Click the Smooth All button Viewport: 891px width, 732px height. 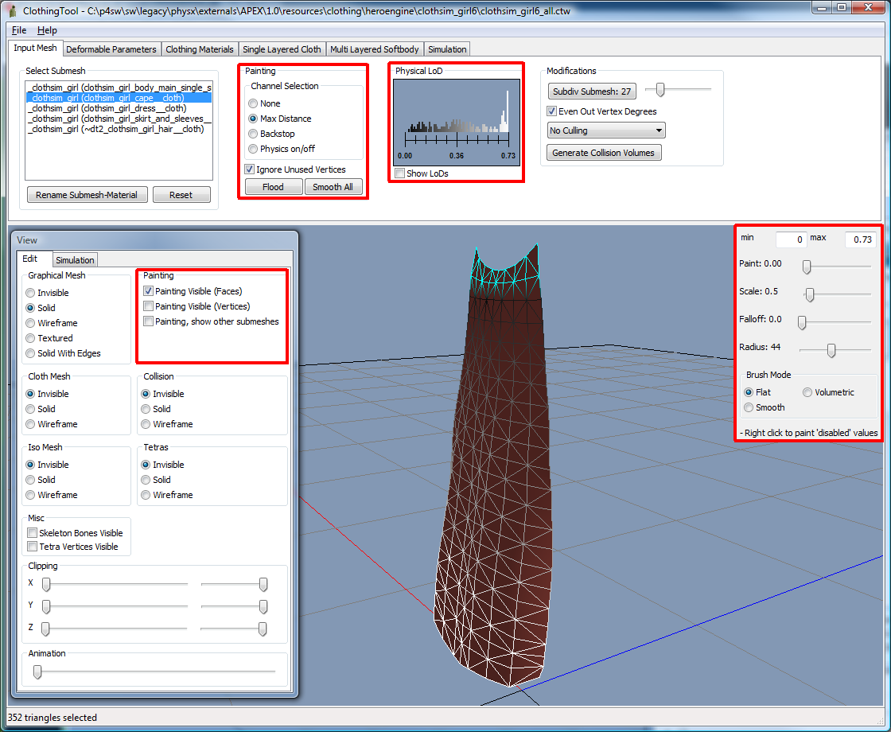coord(333,187)
